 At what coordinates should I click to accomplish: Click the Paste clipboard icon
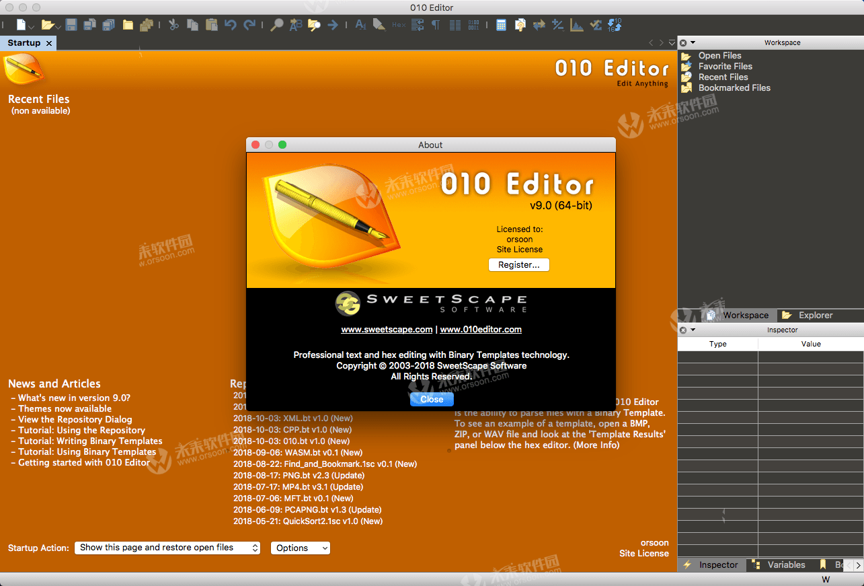(x=211, y=25)
